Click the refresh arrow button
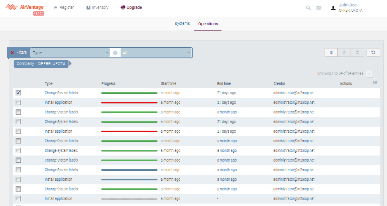 click(x=373, y=53)
